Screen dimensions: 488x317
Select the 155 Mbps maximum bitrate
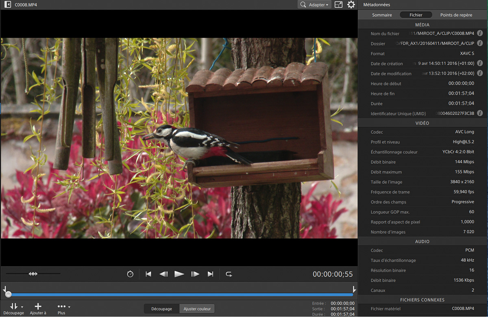[x=464, y=172]
